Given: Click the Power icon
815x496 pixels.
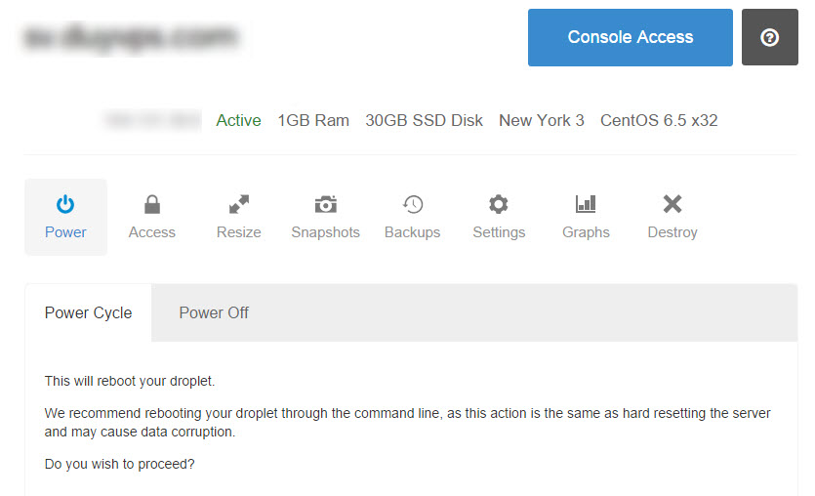Looking at the screenshot, I should [x=65, y=205].
